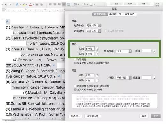The height and width of the screenshot is (124, 166).
Task: Click the paragraph preview box
Action: pos(115,101)
